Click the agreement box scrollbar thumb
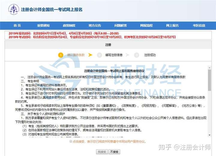Screen dimensions: 216x156 (209, 80)
